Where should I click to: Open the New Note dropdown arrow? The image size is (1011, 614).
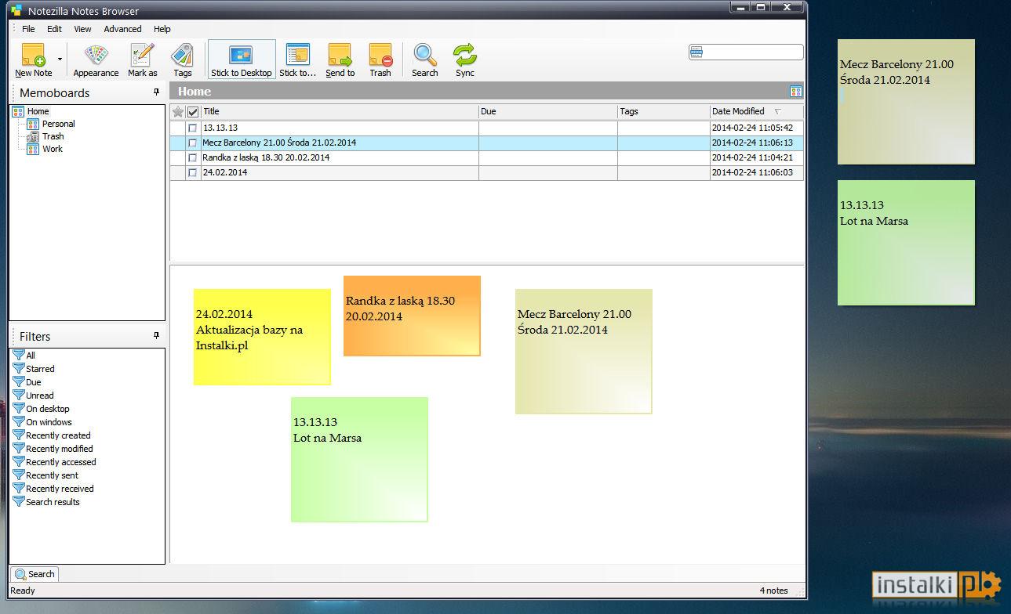(60, 60)
